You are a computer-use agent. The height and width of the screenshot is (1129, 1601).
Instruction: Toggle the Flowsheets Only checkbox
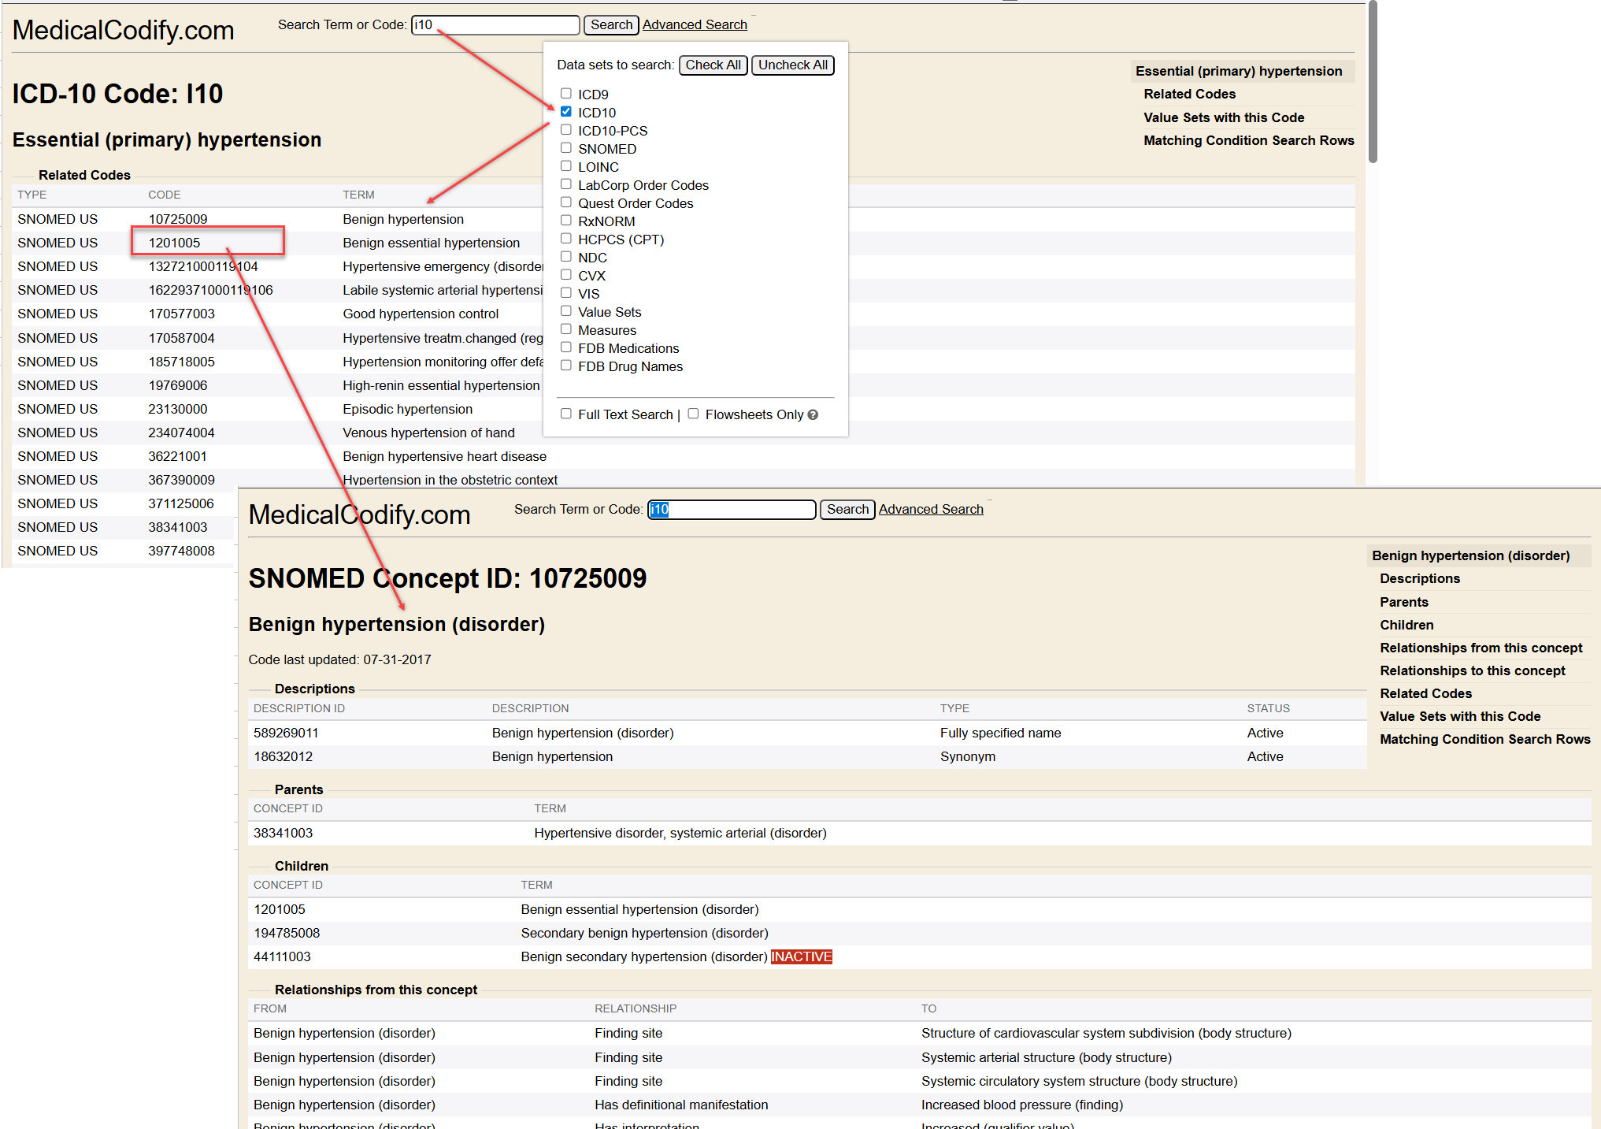tap(693, 414)
